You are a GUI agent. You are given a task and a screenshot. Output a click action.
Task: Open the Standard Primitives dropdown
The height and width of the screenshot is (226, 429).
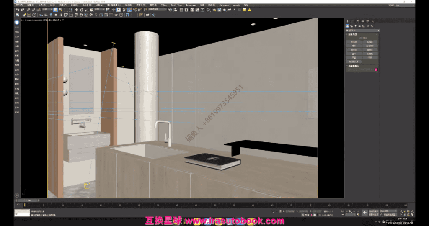tap(362, 31)
